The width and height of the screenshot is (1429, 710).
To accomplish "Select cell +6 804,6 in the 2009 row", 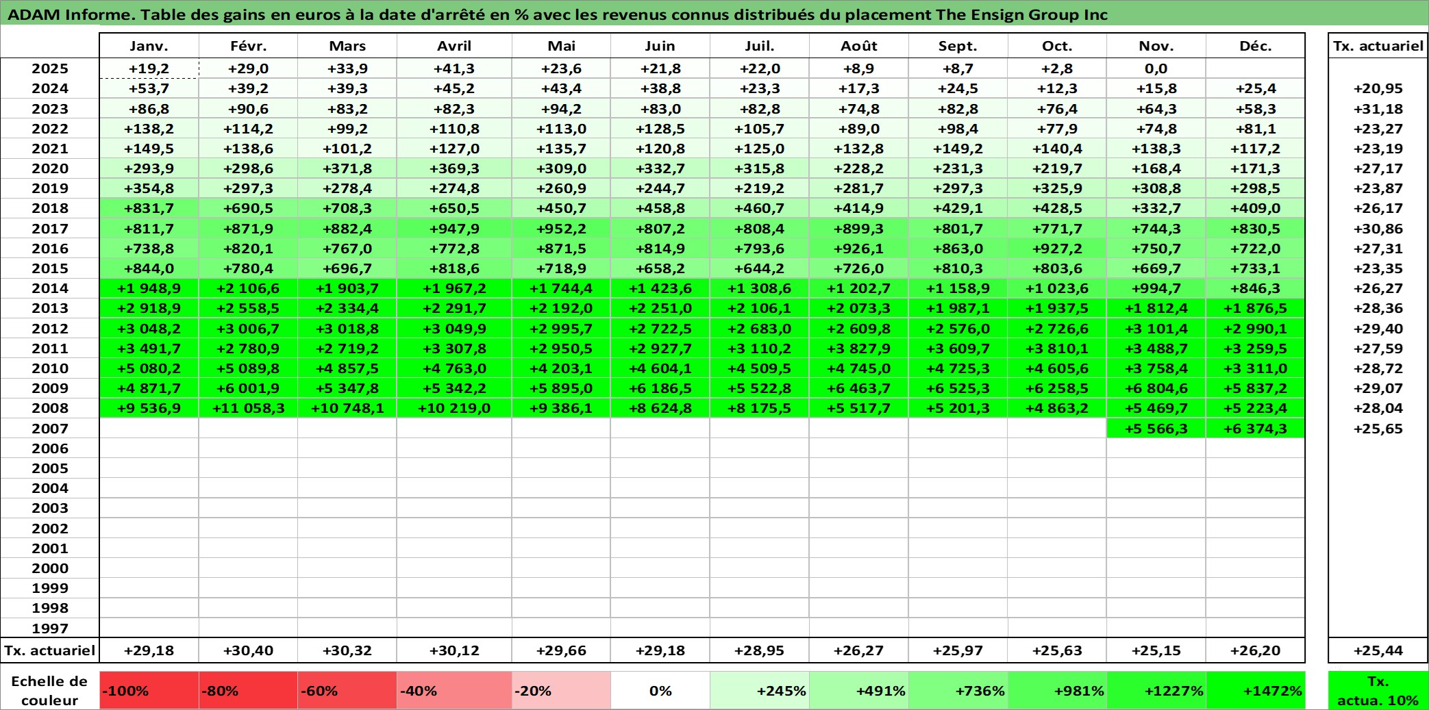I will tap(1156, 388).
